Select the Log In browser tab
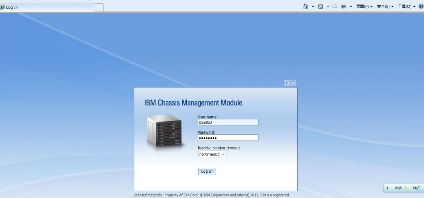This screenshot has height=198, width=424. (x=47, y=7)
